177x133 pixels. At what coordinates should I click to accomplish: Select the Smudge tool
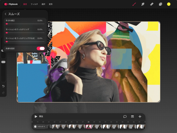pyautogui.click(x=143, y=4)
